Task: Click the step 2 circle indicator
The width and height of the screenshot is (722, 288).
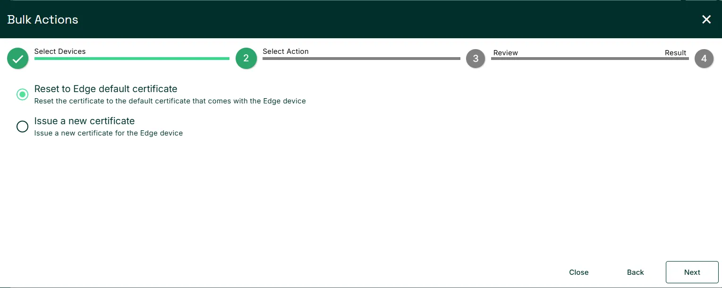Action: coord(246,59)
